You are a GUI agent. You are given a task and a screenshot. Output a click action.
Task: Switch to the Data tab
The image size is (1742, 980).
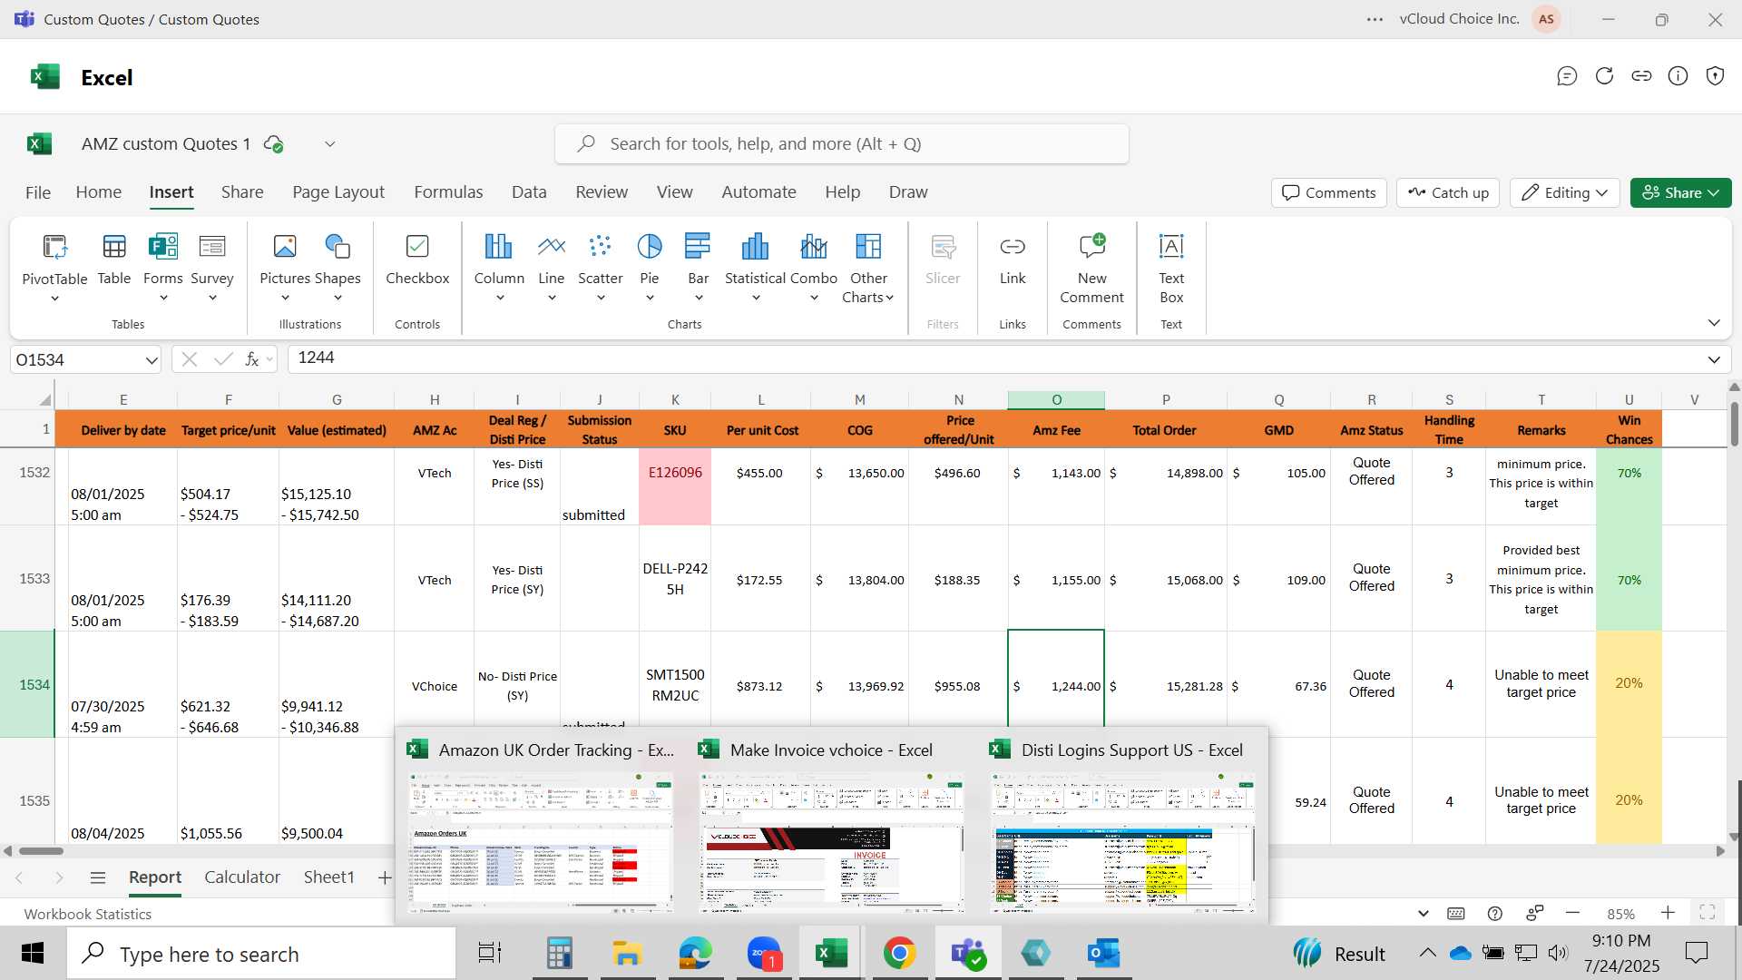529,192
